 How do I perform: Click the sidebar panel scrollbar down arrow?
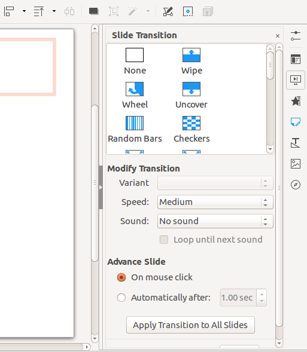[279, 343]
